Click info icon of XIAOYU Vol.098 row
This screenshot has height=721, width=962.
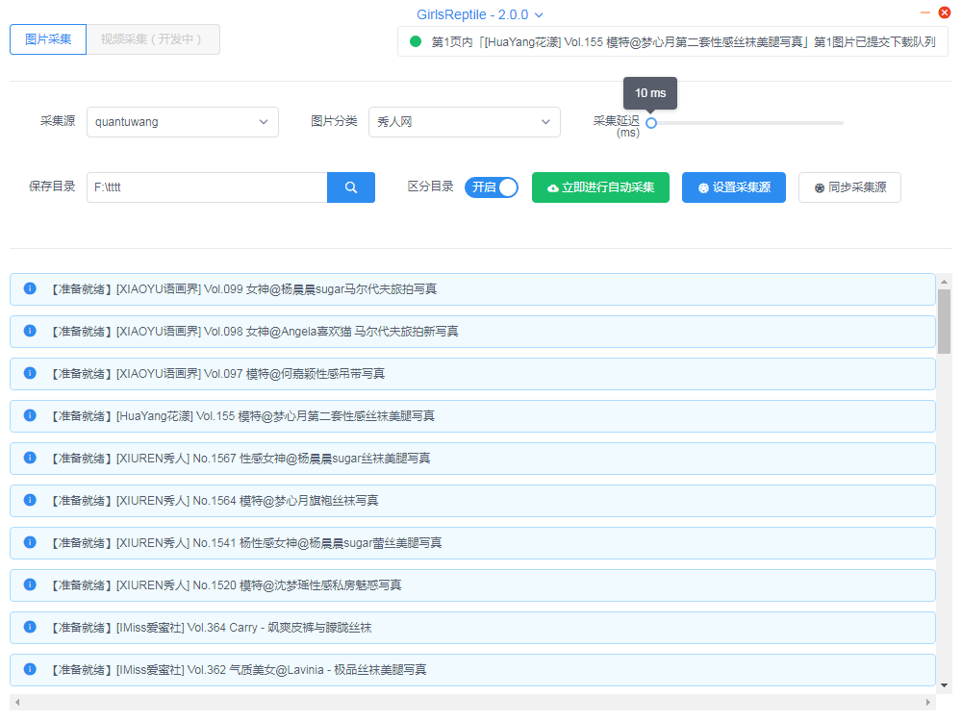(30, 331)
